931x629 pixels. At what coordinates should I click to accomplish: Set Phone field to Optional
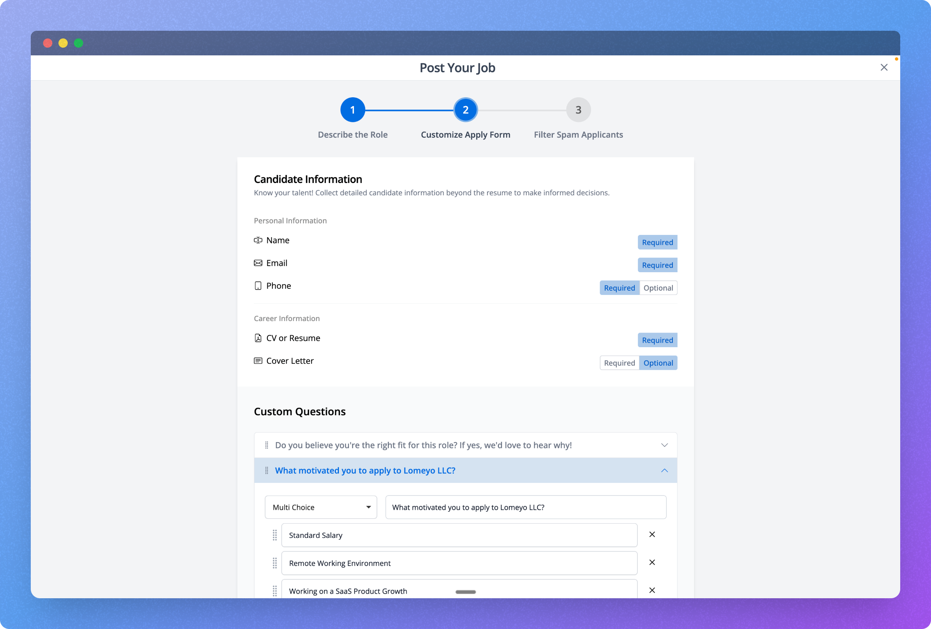point(658,288)
